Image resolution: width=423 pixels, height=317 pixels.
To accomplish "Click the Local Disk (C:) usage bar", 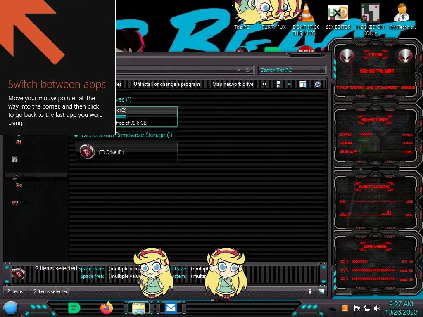I will [146, 117].
